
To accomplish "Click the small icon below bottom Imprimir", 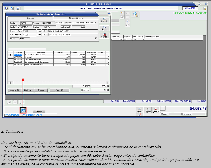I will 139,115.
